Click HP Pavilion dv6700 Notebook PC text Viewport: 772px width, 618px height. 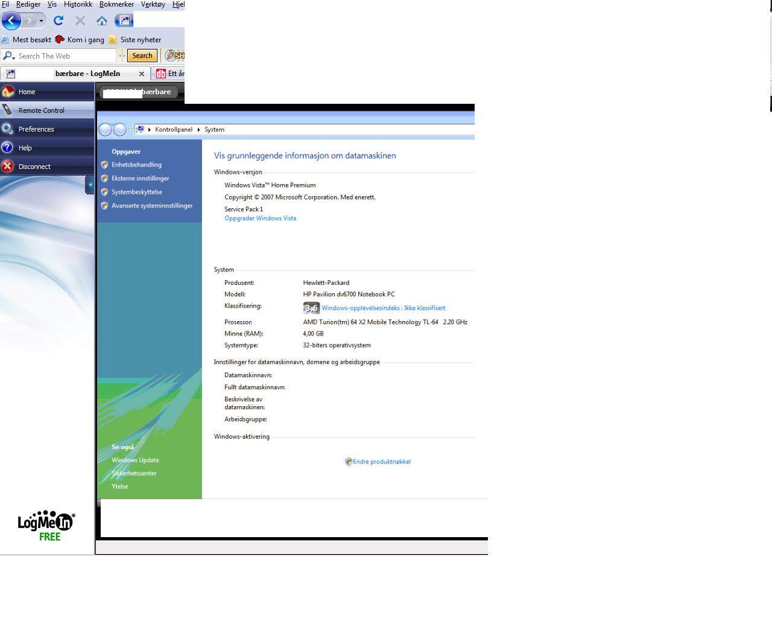[x=349, y=295]
